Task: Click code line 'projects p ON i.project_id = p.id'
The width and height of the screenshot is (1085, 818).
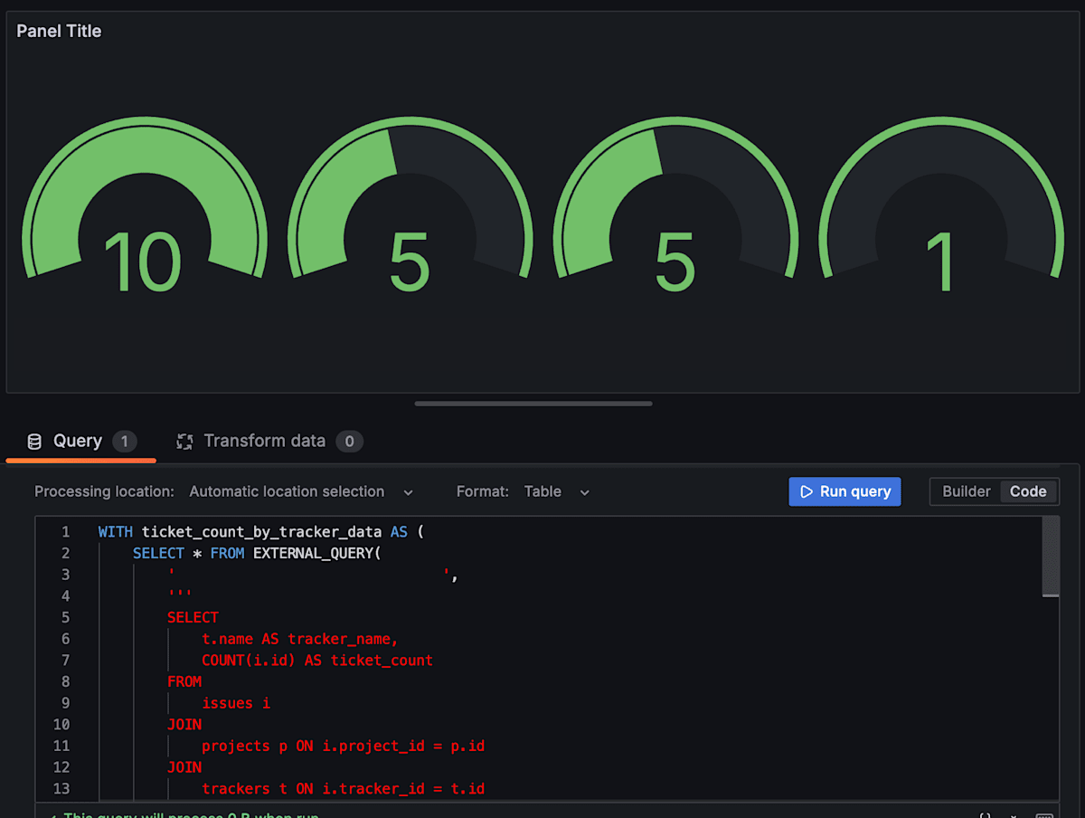Action: [x=344, y=746]
